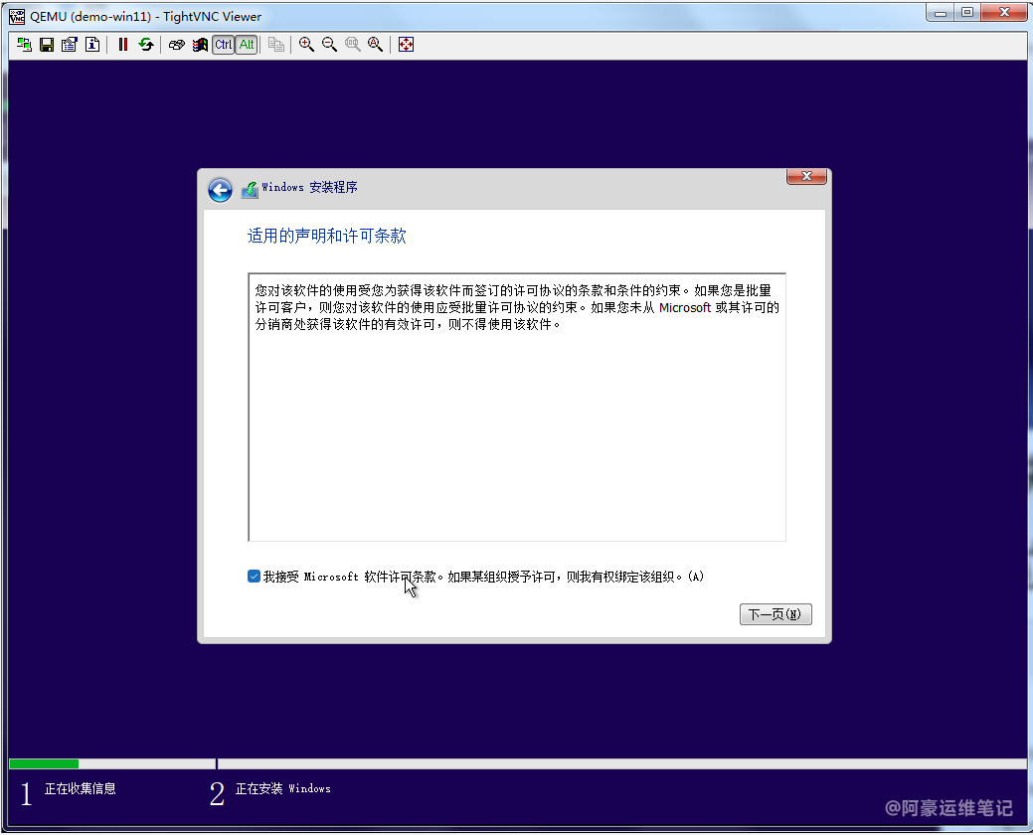
Task: Uncheck the accept Microsoft license terms checkbox
Action: point(255,577)
